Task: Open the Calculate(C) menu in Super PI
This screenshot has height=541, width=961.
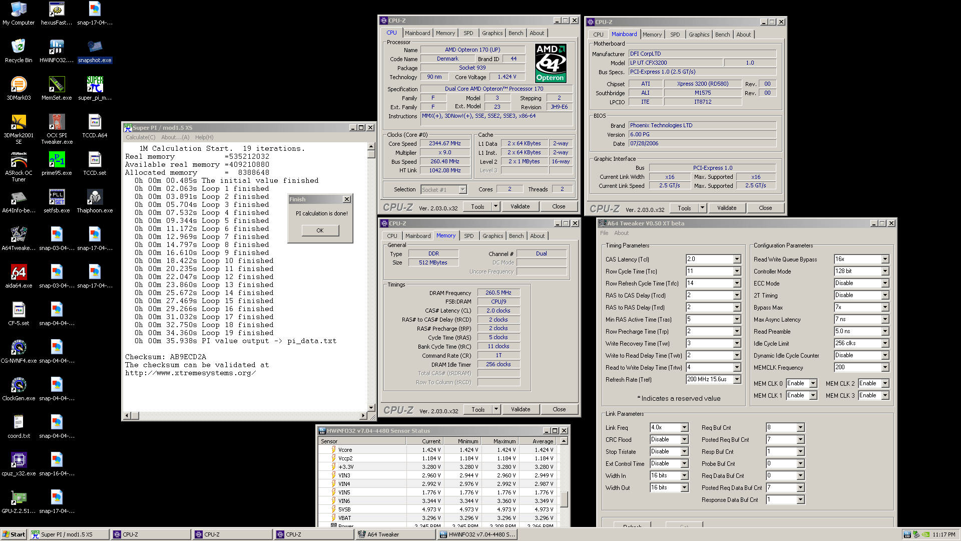Action: [x=140, y=137]
